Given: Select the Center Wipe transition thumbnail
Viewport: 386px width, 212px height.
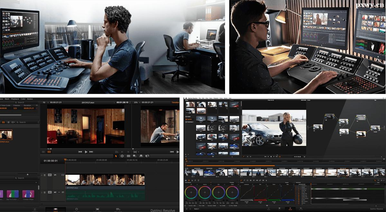Looking at the screenshot, I should (28, 194).
